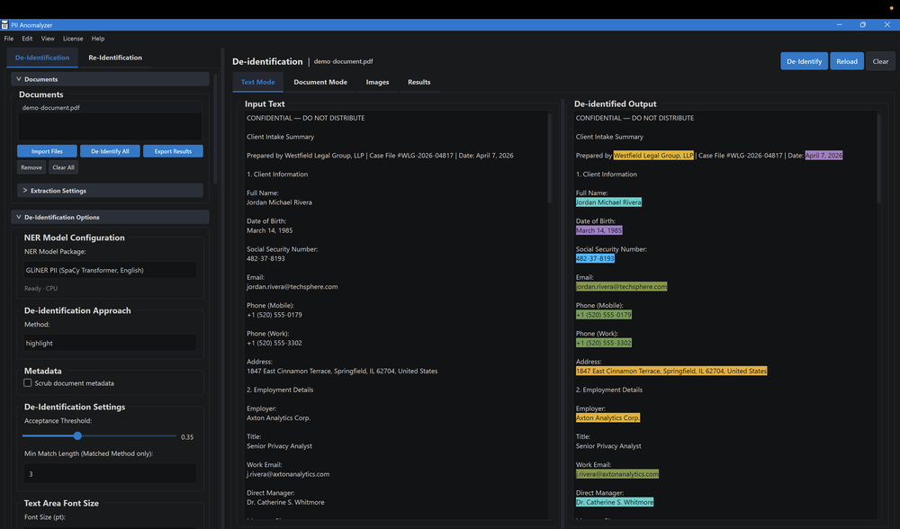Click highlighted Westfield Legal Group, LLP in output
The image size is (900, 529).
(x=653, y=156)
